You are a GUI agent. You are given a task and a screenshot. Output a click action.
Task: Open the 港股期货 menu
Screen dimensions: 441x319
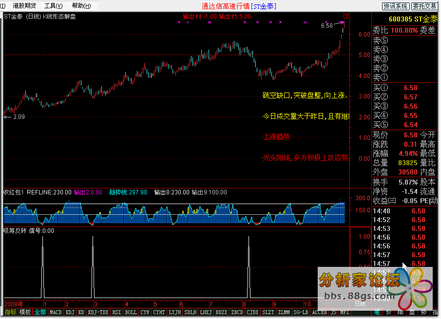click(x=24, y=6)
